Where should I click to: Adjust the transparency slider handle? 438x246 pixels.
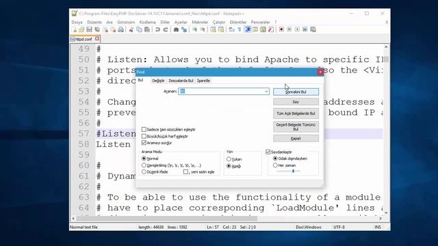pos(293,171)
